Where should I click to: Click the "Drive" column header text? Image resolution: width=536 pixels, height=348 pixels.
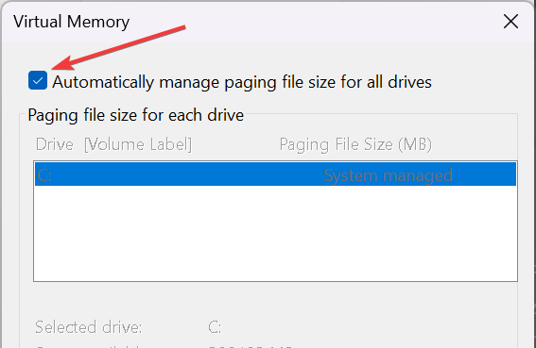click(54, 144)
